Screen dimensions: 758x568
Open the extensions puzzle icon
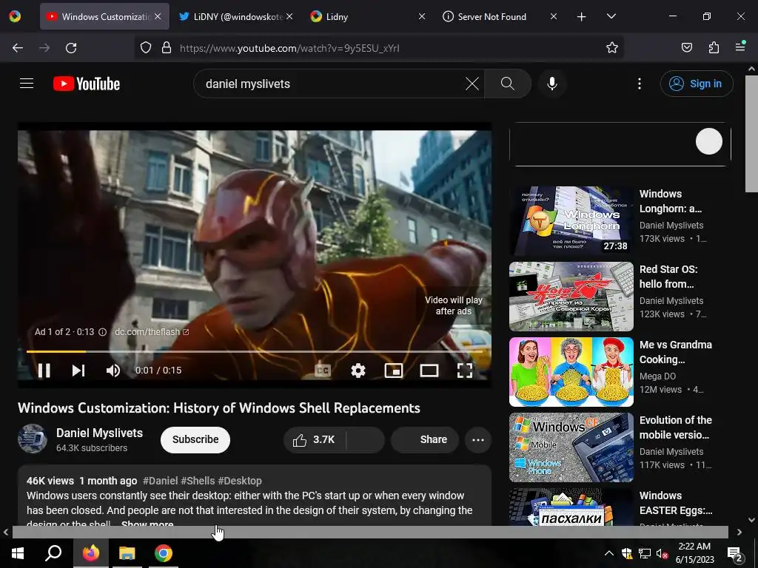click(x=714, y=48)
